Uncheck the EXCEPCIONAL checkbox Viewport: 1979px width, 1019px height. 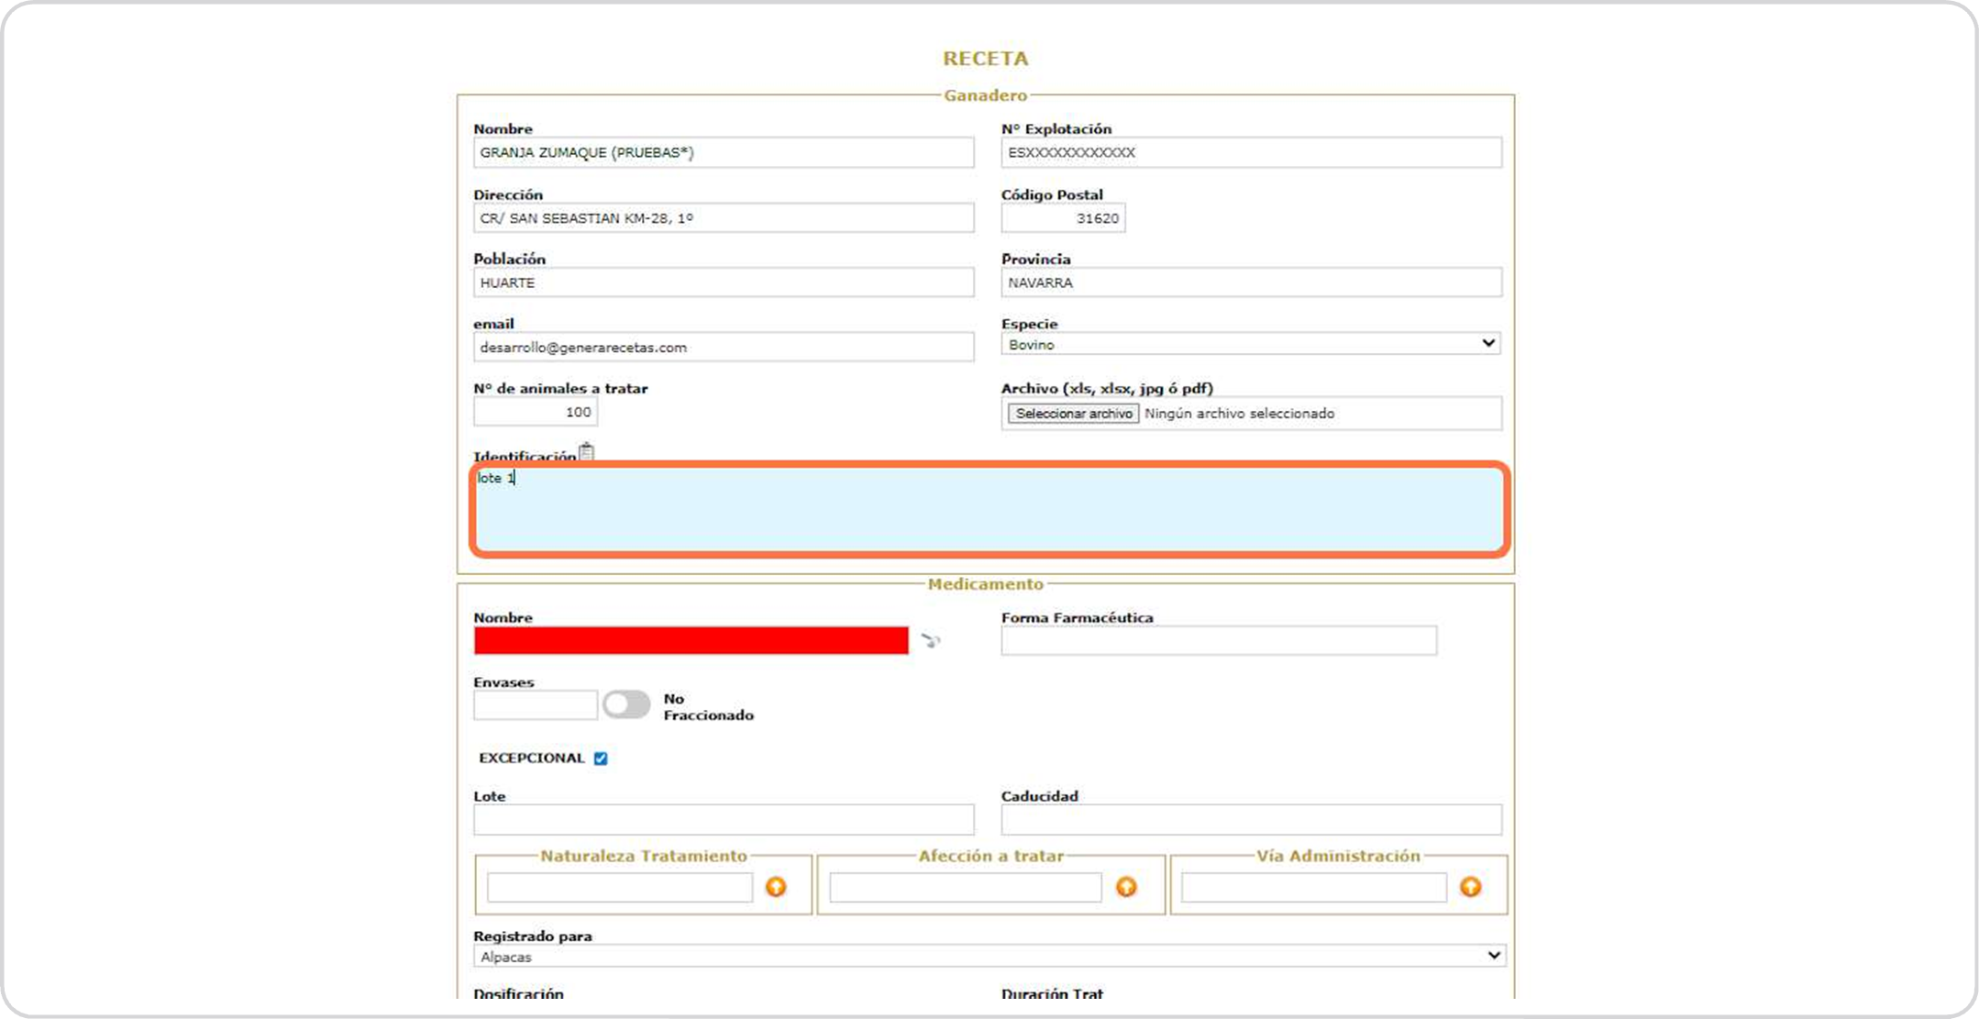pyautogui.click(x=601, y=759)
